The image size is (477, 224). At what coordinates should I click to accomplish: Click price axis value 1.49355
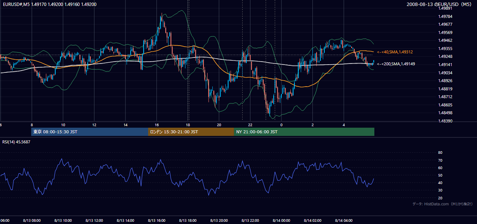446,49
